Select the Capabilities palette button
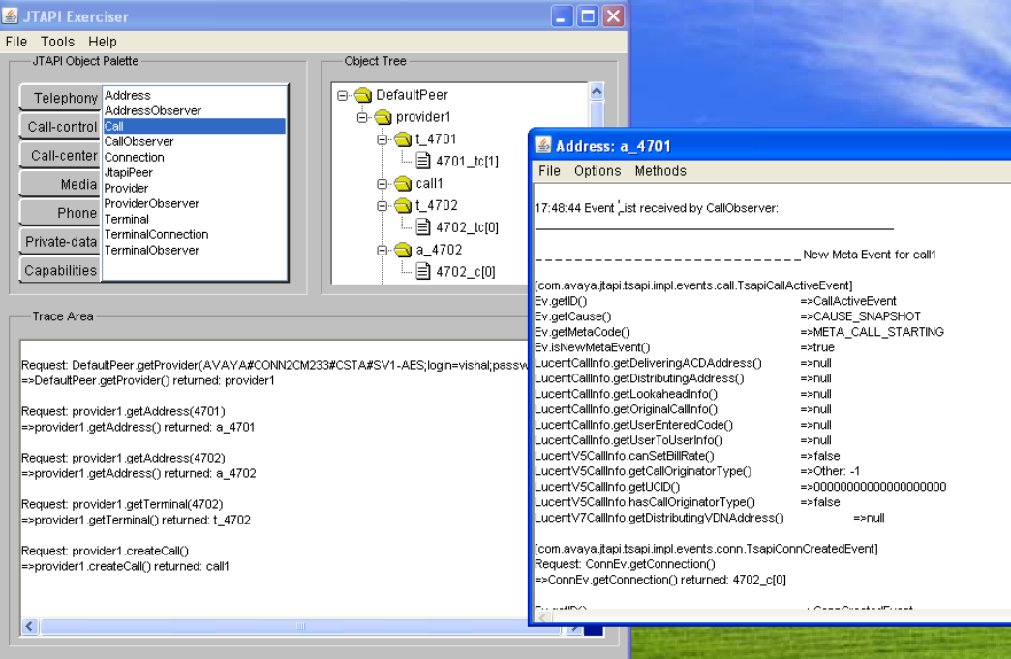The height and width of the screenshot is (659, 1011). tap(61, 270)
